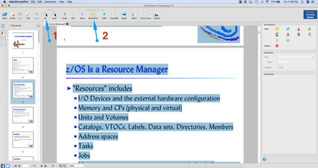318x168 pixels.
Task: Click the Color swatch in Properties
Action: coord(283,62)
